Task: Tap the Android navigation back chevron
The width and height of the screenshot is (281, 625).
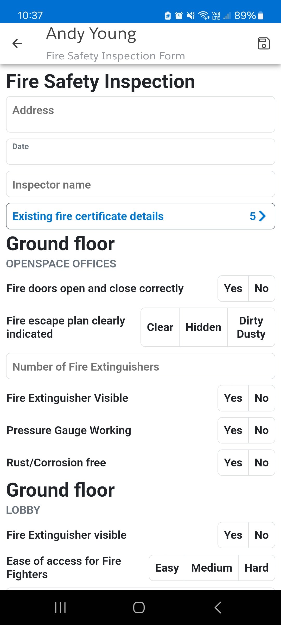Action: tap(218, 608)
